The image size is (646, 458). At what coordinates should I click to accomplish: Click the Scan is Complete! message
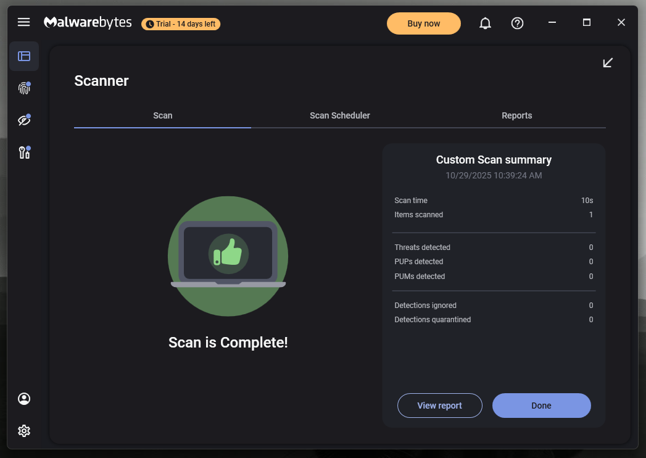point(228,343)
